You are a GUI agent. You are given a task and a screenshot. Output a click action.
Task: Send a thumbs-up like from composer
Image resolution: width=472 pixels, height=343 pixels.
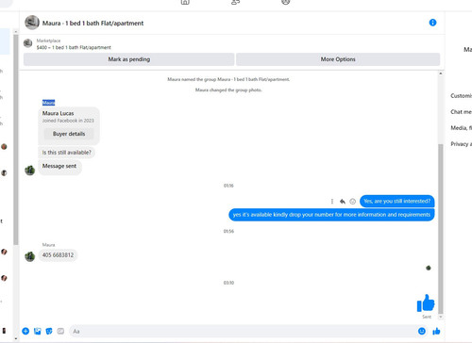pyautogui.click(x=436, y=331)
